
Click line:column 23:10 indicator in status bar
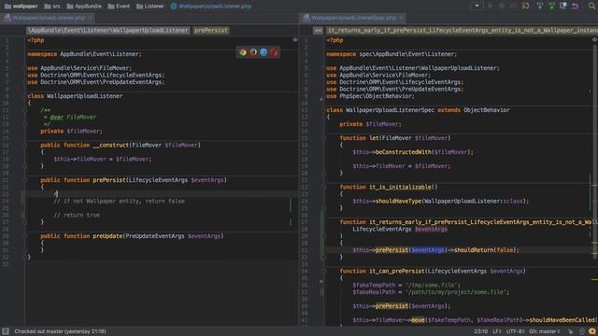click(480, 331)
